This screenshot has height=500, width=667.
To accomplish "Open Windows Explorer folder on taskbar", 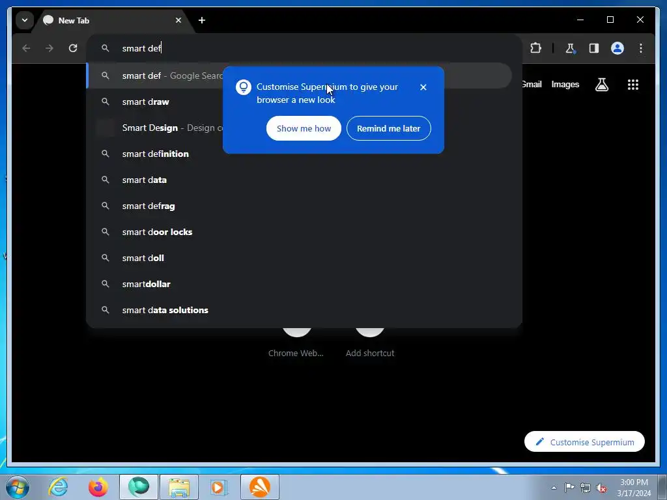I will click(179, 487).
